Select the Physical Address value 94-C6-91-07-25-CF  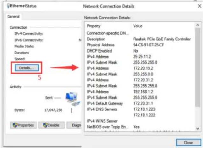pyautogui.click(x=149, y=45)
